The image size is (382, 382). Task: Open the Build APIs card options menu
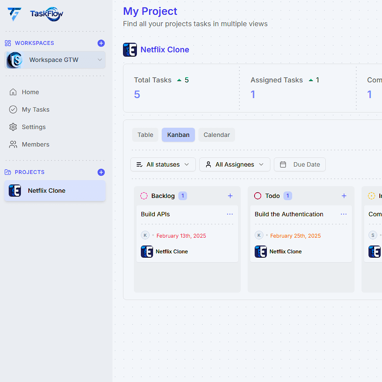tap(230, 214)
